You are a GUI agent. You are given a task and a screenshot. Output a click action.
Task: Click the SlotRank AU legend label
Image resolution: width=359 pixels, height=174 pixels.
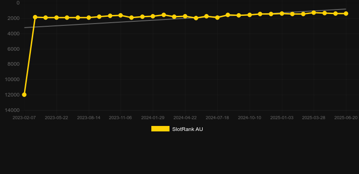(188, 129)
